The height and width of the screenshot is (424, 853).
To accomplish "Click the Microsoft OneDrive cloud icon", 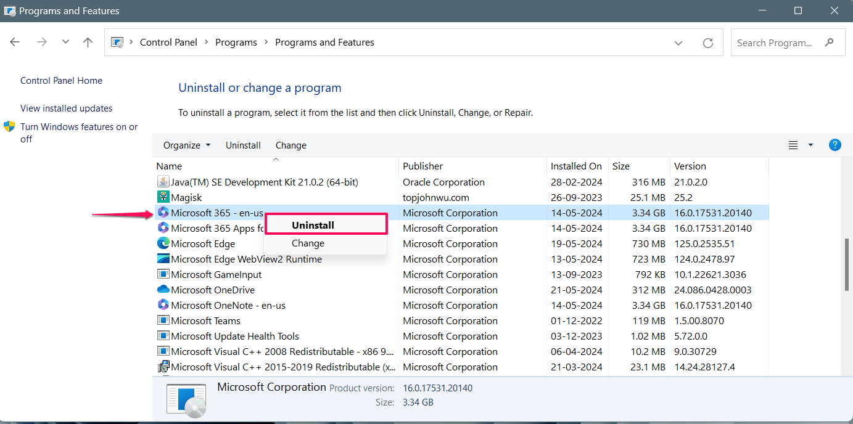I will (x=163, y=290).
